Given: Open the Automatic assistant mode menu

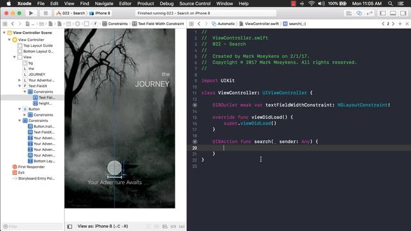Looking at the screenshot, I should (x=223, y=24).
